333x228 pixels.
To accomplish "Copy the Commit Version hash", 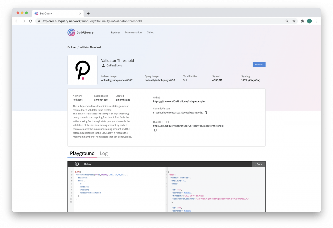I will coord(206,113).
